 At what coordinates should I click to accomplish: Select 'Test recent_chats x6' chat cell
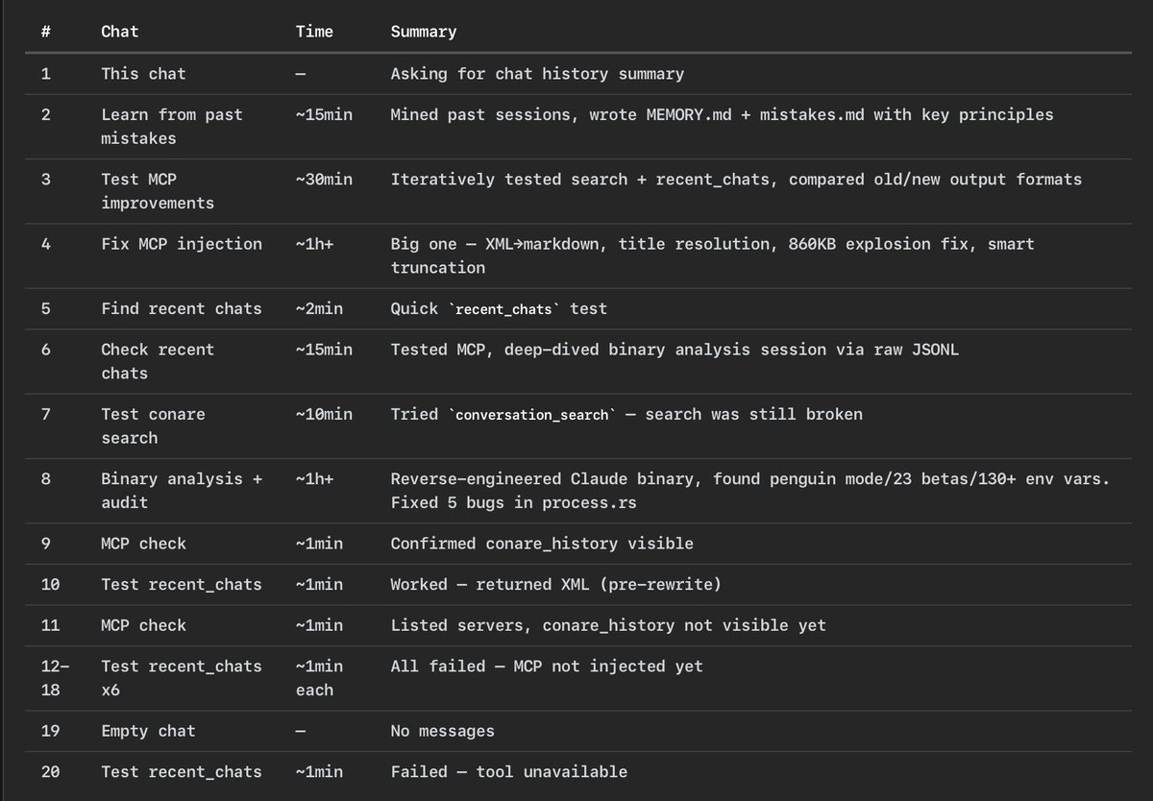pyautogui.click(x=182, y=678)
